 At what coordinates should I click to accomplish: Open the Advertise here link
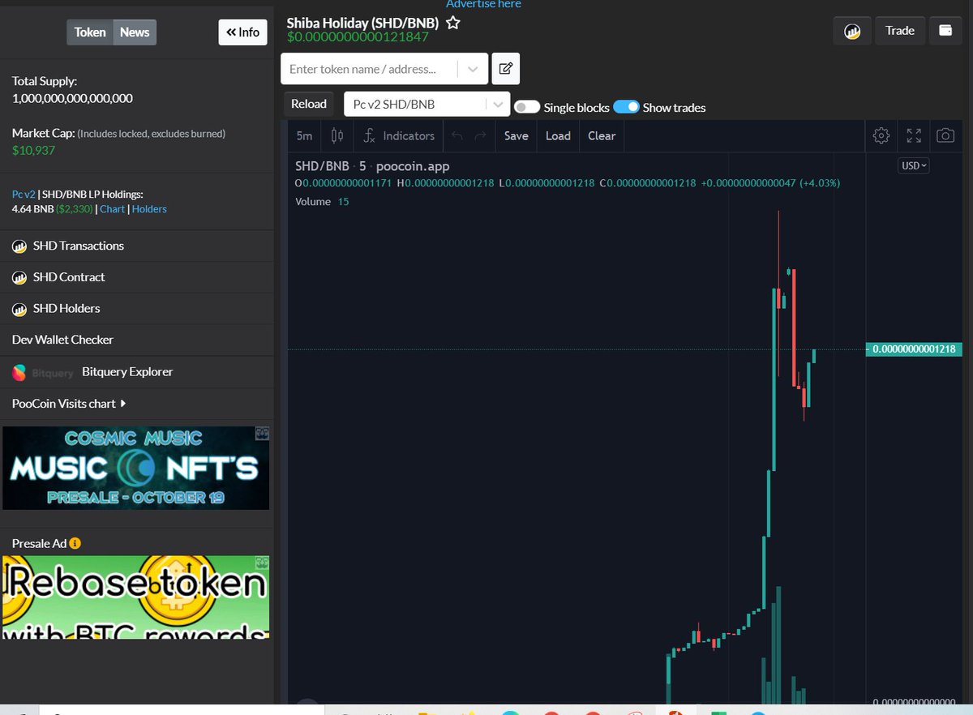[x=483, y=4]
